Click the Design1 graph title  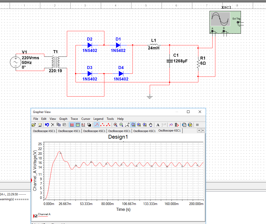tap(118, 137)
